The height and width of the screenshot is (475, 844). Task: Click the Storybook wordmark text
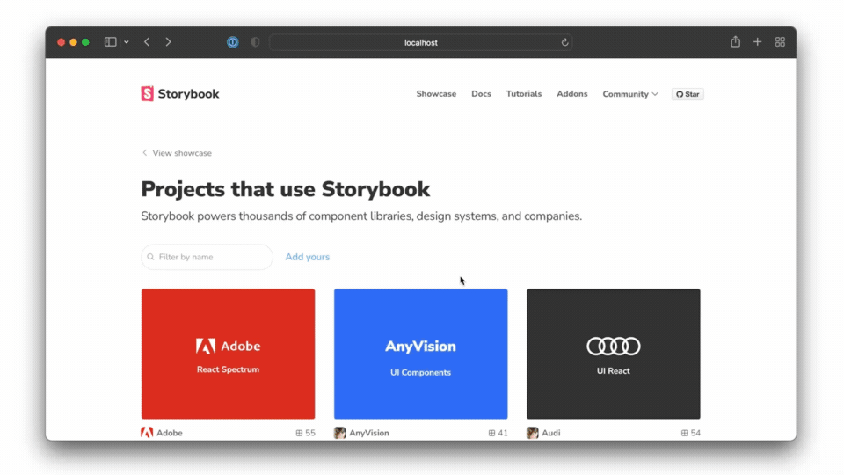[188, 94]
